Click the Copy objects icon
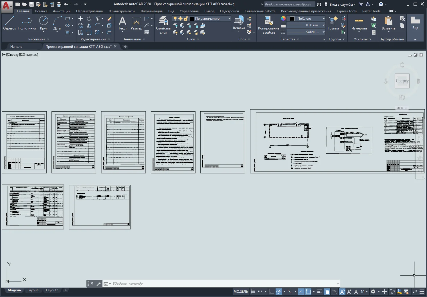 pyautogui.click(x=81, y=25)
